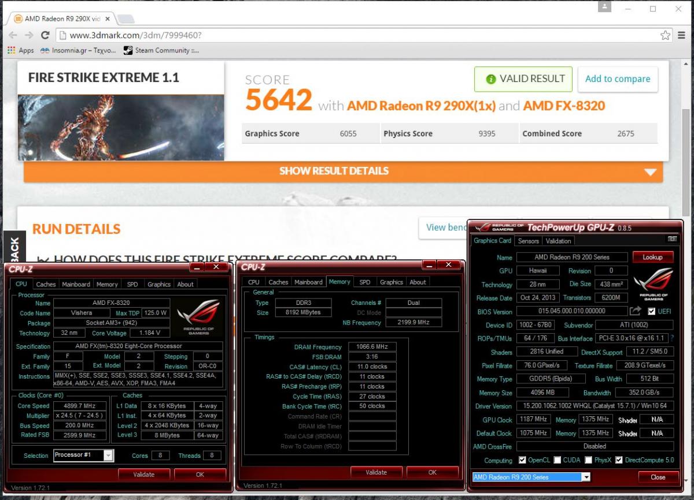
Task: Open Graphics tab in left CPU-Z window
Action: tap(159, 284)
